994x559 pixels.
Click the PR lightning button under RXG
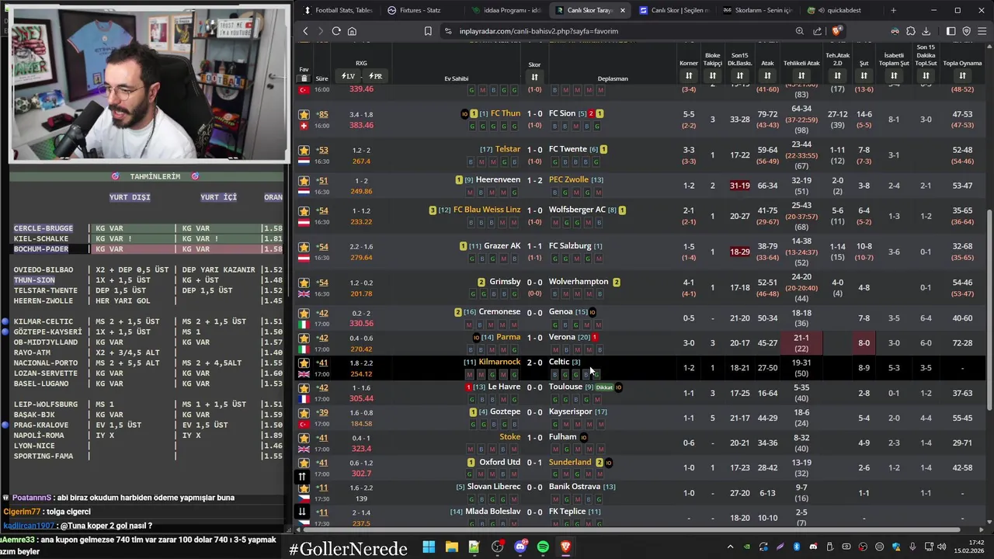375,76
